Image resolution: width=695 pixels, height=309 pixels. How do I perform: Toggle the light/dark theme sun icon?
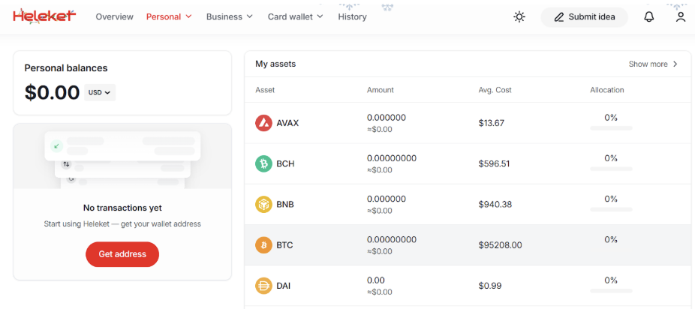click(519, 16)
